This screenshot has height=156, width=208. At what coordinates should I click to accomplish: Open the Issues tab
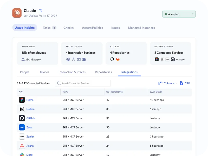pos(115,28)
